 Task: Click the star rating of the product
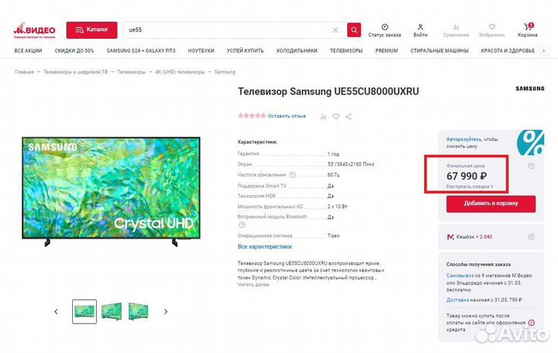pyautogui.click(x=252, y=116)
